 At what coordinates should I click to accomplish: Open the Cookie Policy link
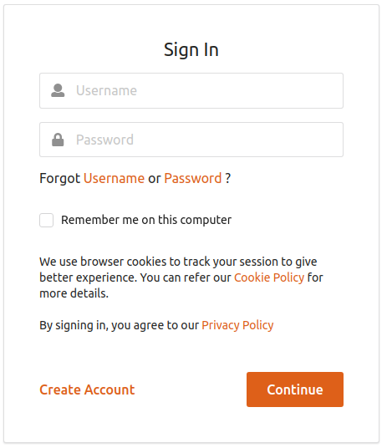coord(269,277)
